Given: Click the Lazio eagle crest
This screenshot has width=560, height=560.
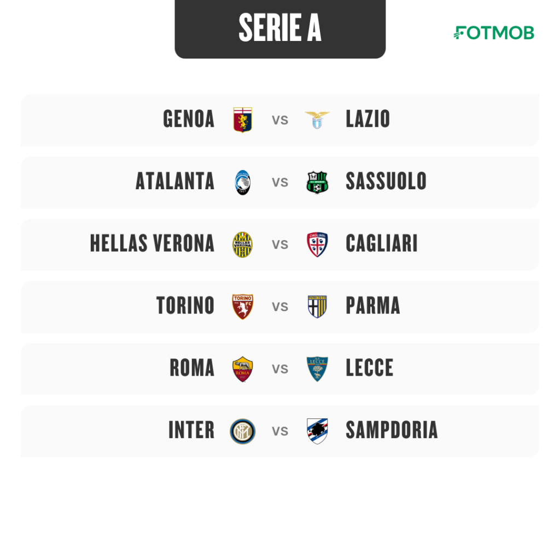Looking at the screenshot, I should pos(317,120).
